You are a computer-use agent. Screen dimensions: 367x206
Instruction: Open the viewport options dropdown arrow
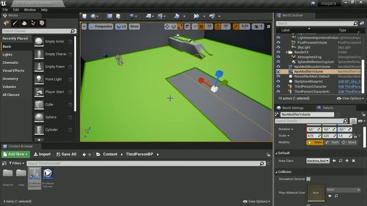[x=84, y=27]
